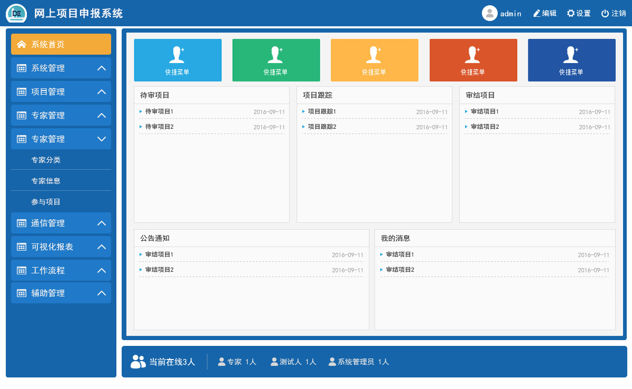Open 项目跟踪2 in the tracking list
The height and width of the screenshot is (389, 632).
322,127
